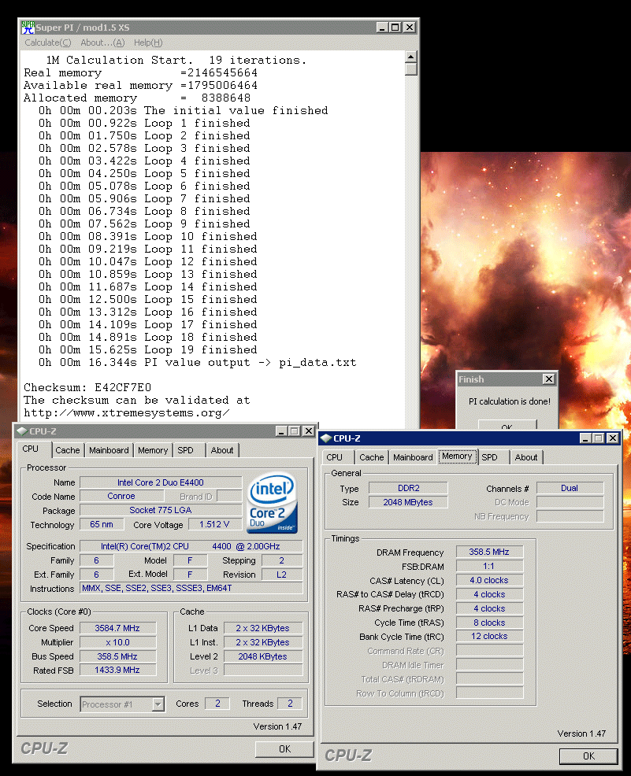
Task: Click the Rated FSB value 1433.9 MHz
Action: coord(117,670)
